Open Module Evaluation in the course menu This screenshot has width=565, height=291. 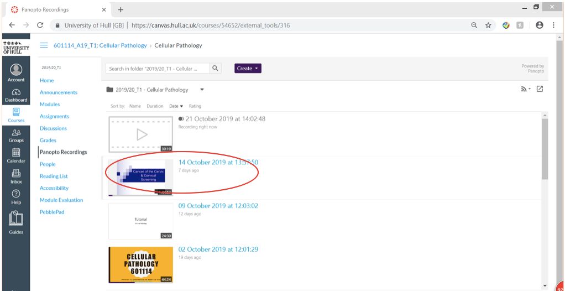pyautogui.click(x=61, y=200)
